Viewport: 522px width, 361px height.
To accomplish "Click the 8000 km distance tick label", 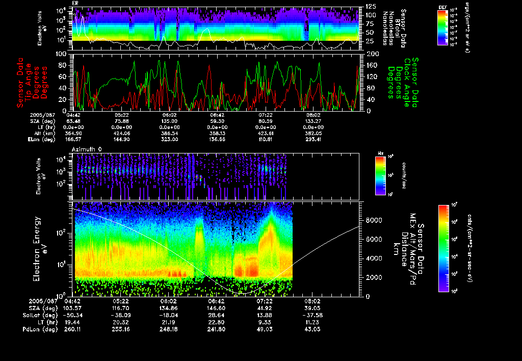I will click(x=374, y=220).
